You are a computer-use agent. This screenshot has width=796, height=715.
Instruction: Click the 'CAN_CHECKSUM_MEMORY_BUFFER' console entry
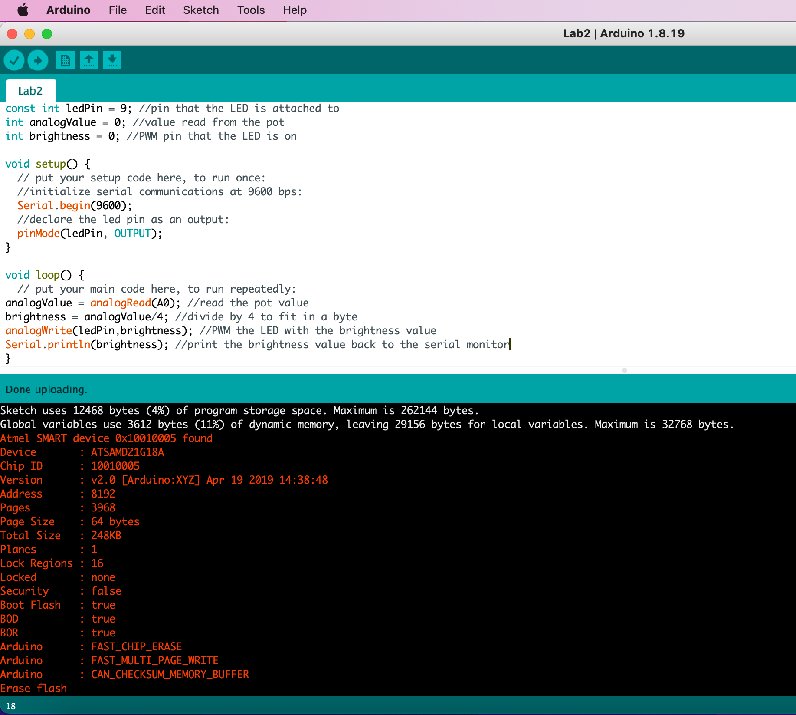tap(170, 674)
